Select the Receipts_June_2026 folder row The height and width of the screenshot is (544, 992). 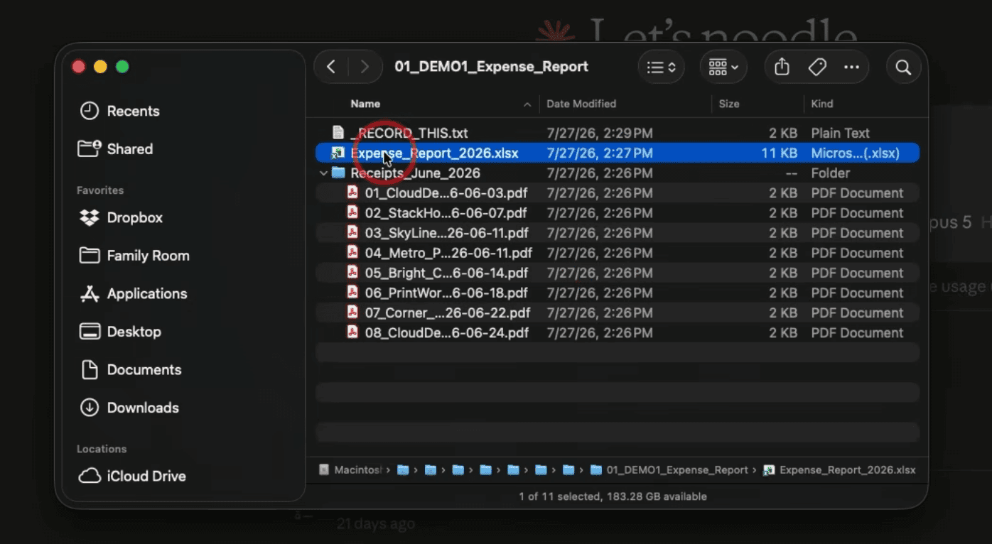tap(617, 173)
